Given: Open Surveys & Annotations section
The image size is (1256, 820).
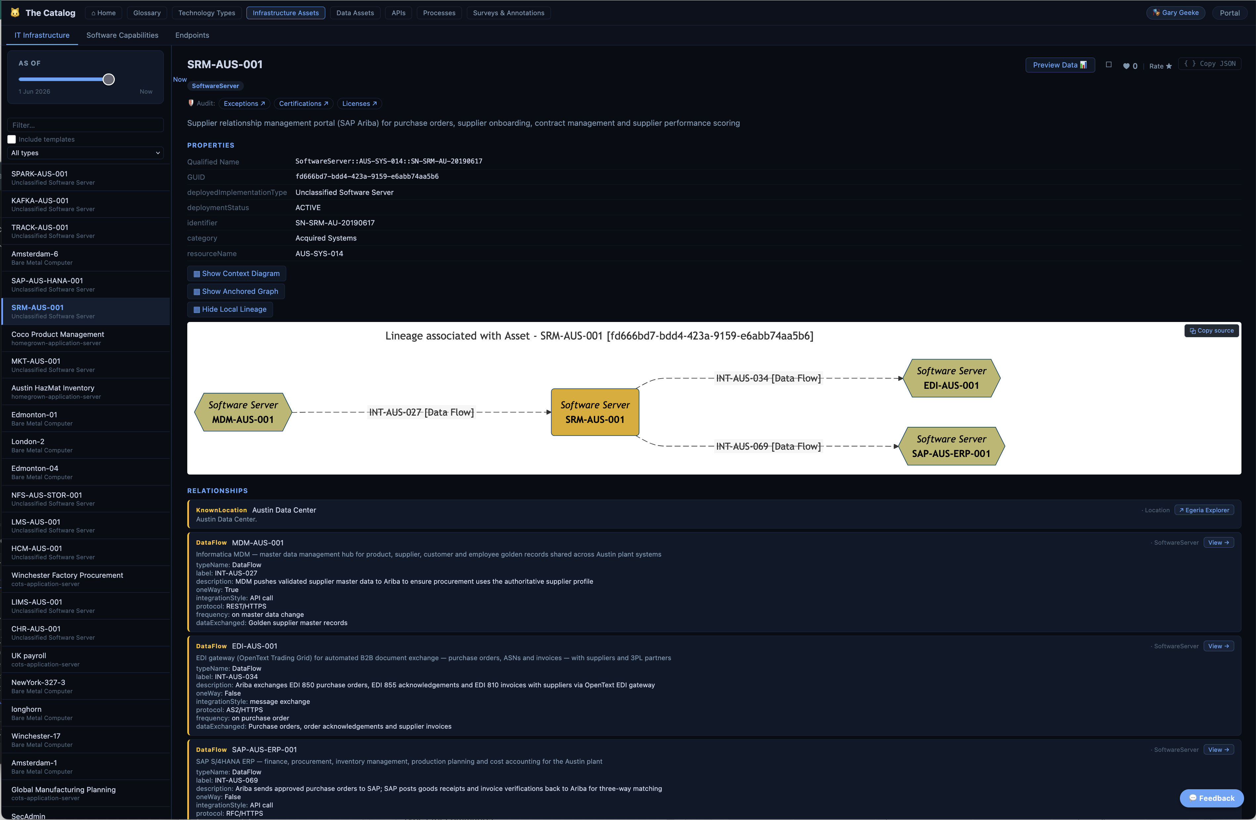Looking at the screenshot, I should pos(508,13).
